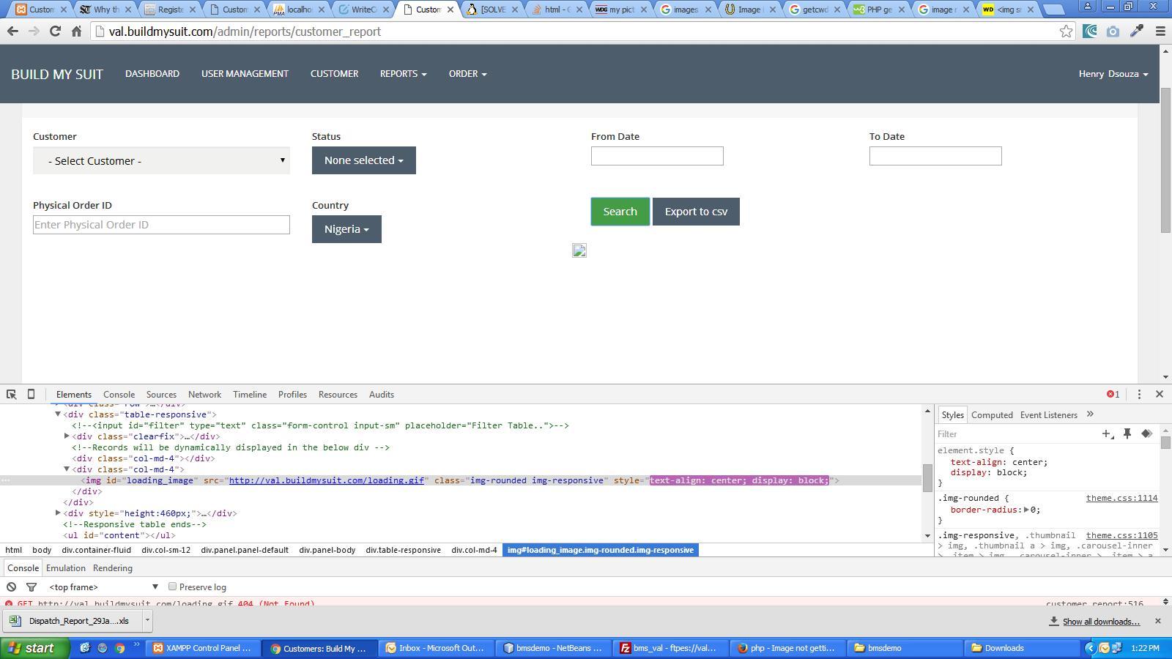1172x659 pixels.
Task: Open DevTools three-dot settings menu
Action: (x=1139, y=394)
